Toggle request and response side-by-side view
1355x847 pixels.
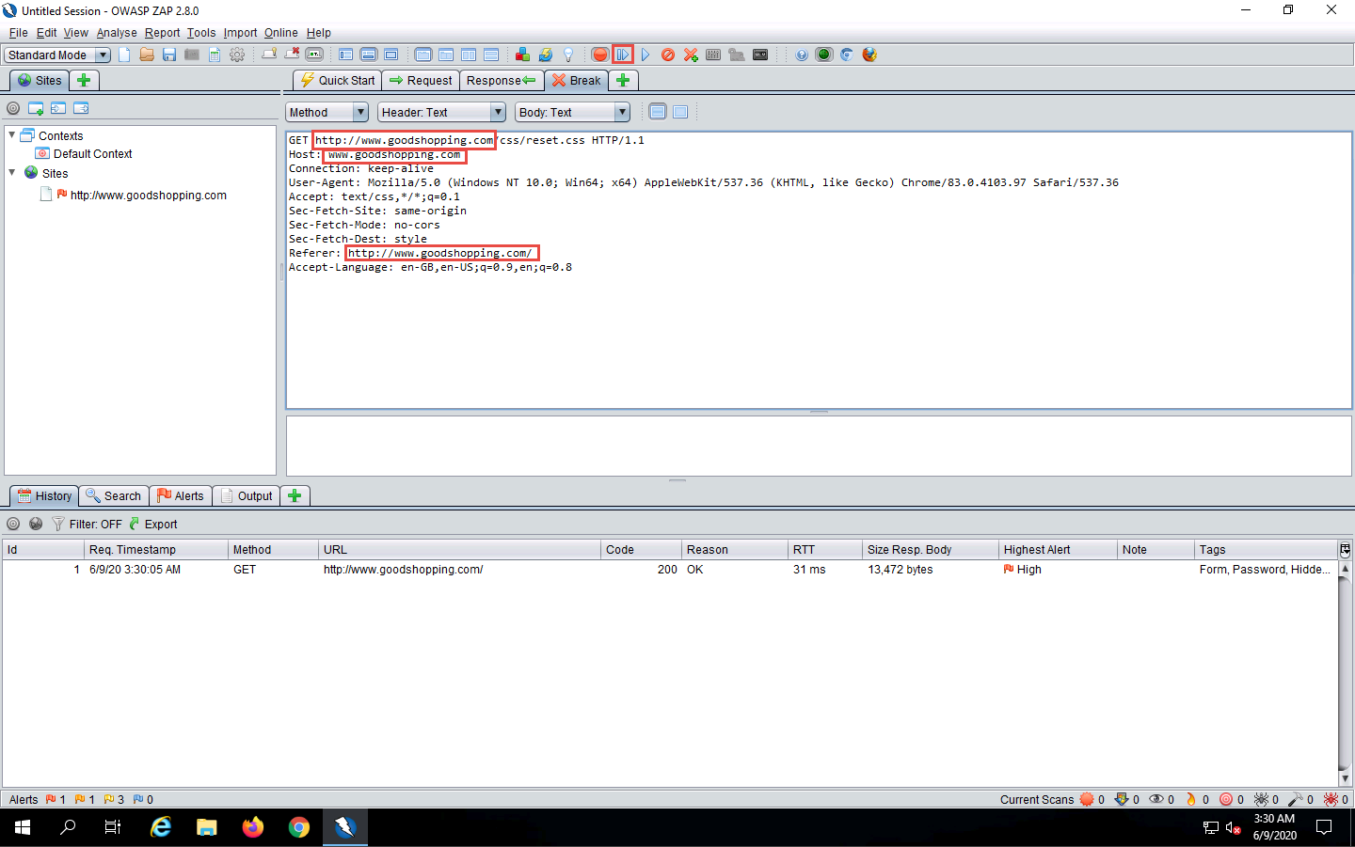pos(469,55)
